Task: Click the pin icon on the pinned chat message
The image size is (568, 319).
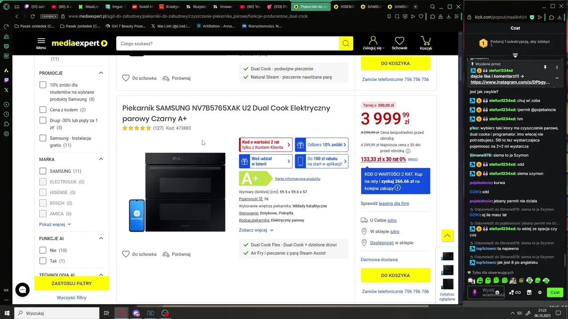Action: click(545, 67)
